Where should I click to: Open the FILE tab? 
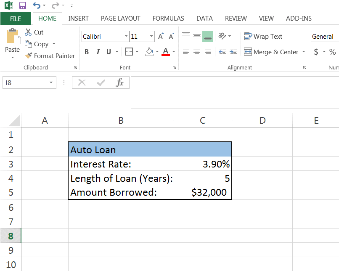16,19
